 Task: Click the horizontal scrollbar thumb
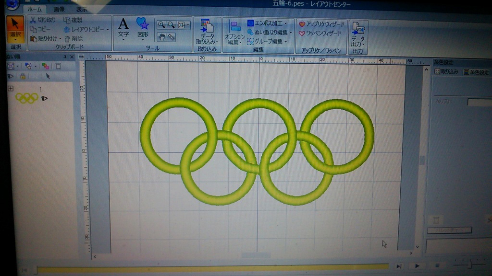[x=256, y=256]
